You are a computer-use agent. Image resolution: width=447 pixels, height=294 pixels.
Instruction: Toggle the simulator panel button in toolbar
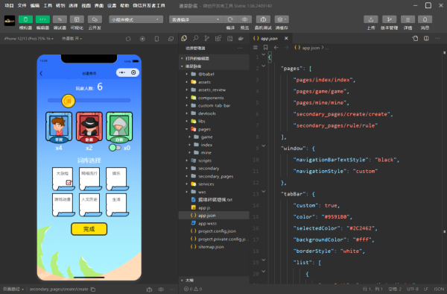coord(25,19)
